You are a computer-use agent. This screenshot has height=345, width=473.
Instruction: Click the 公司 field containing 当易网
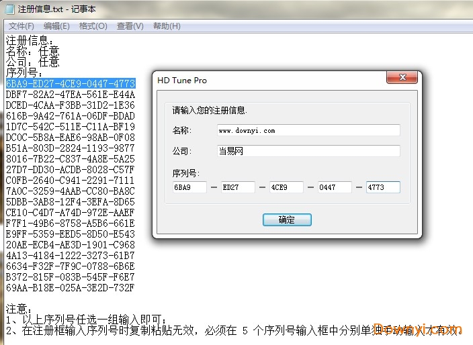(308, 151)
